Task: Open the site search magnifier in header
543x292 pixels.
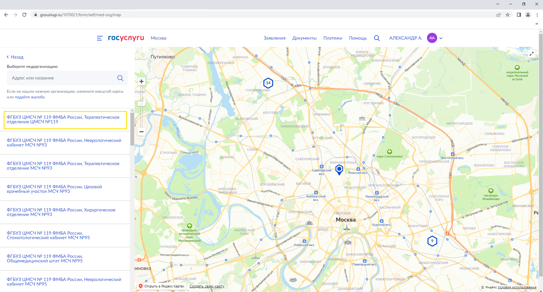Action: tap(377, 38)
